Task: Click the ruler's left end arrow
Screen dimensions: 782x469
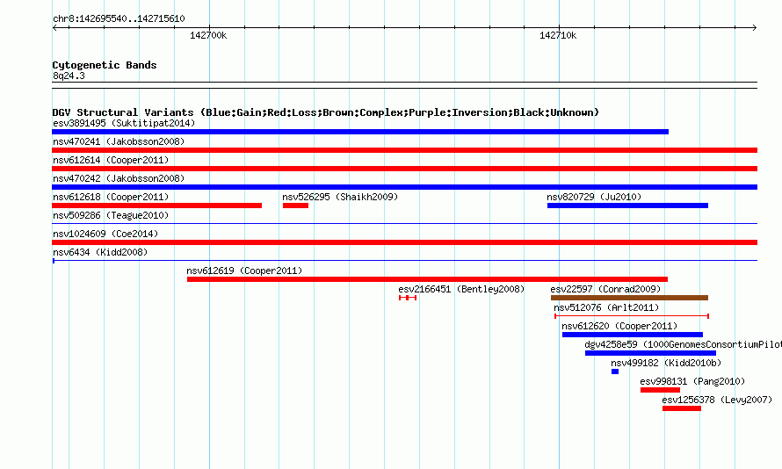Action: (54, 28)
